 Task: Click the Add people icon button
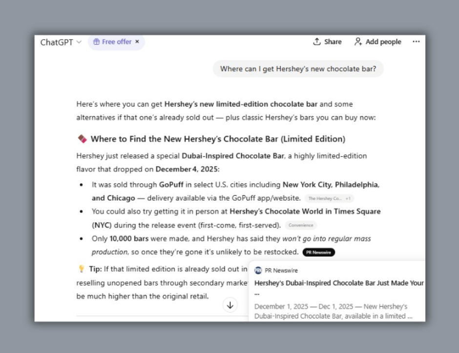(x=358, y=42)
